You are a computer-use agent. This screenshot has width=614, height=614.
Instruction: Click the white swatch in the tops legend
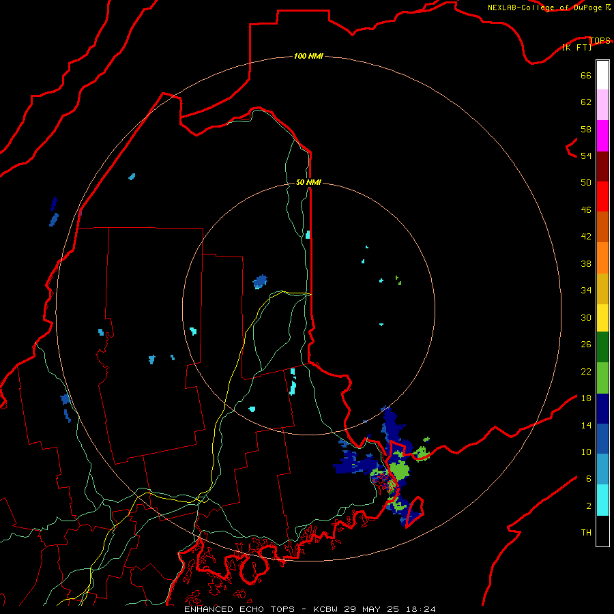[x=602, y=75]
